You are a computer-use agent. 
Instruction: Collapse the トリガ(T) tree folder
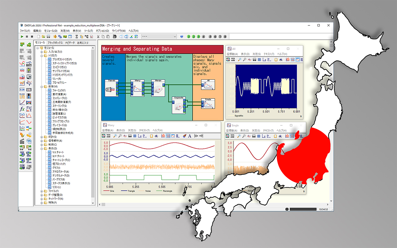click(42, 55)
